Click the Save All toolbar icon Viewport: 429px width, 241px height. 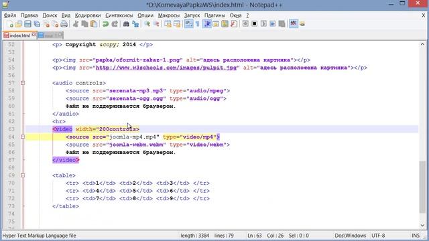click(x=37, y=24)
